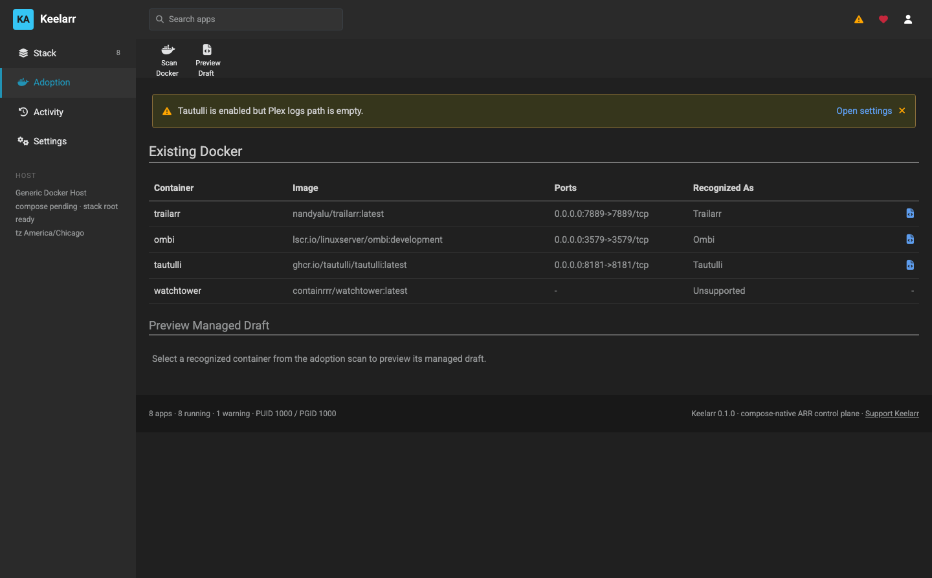Click ports 0.0.0.0:8181->8181/tcp
The height and width of the screenshot is (578, 932).
(x=601, y=265)
